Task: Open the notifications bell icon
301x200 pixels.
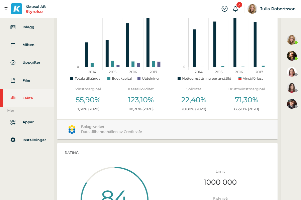Action: [x=235, y=9]
